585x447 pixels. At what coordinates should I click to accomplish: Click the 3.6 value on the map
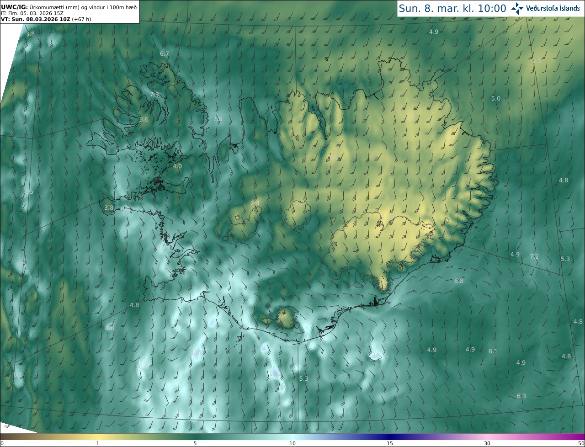coord(144,119)
